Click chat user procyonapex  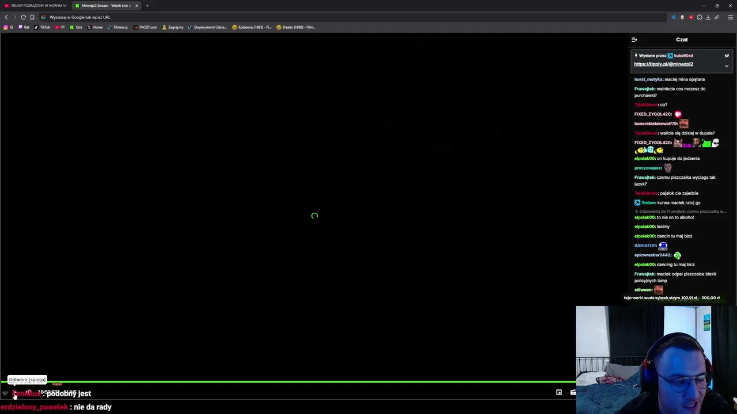click(x=648, y=168)
